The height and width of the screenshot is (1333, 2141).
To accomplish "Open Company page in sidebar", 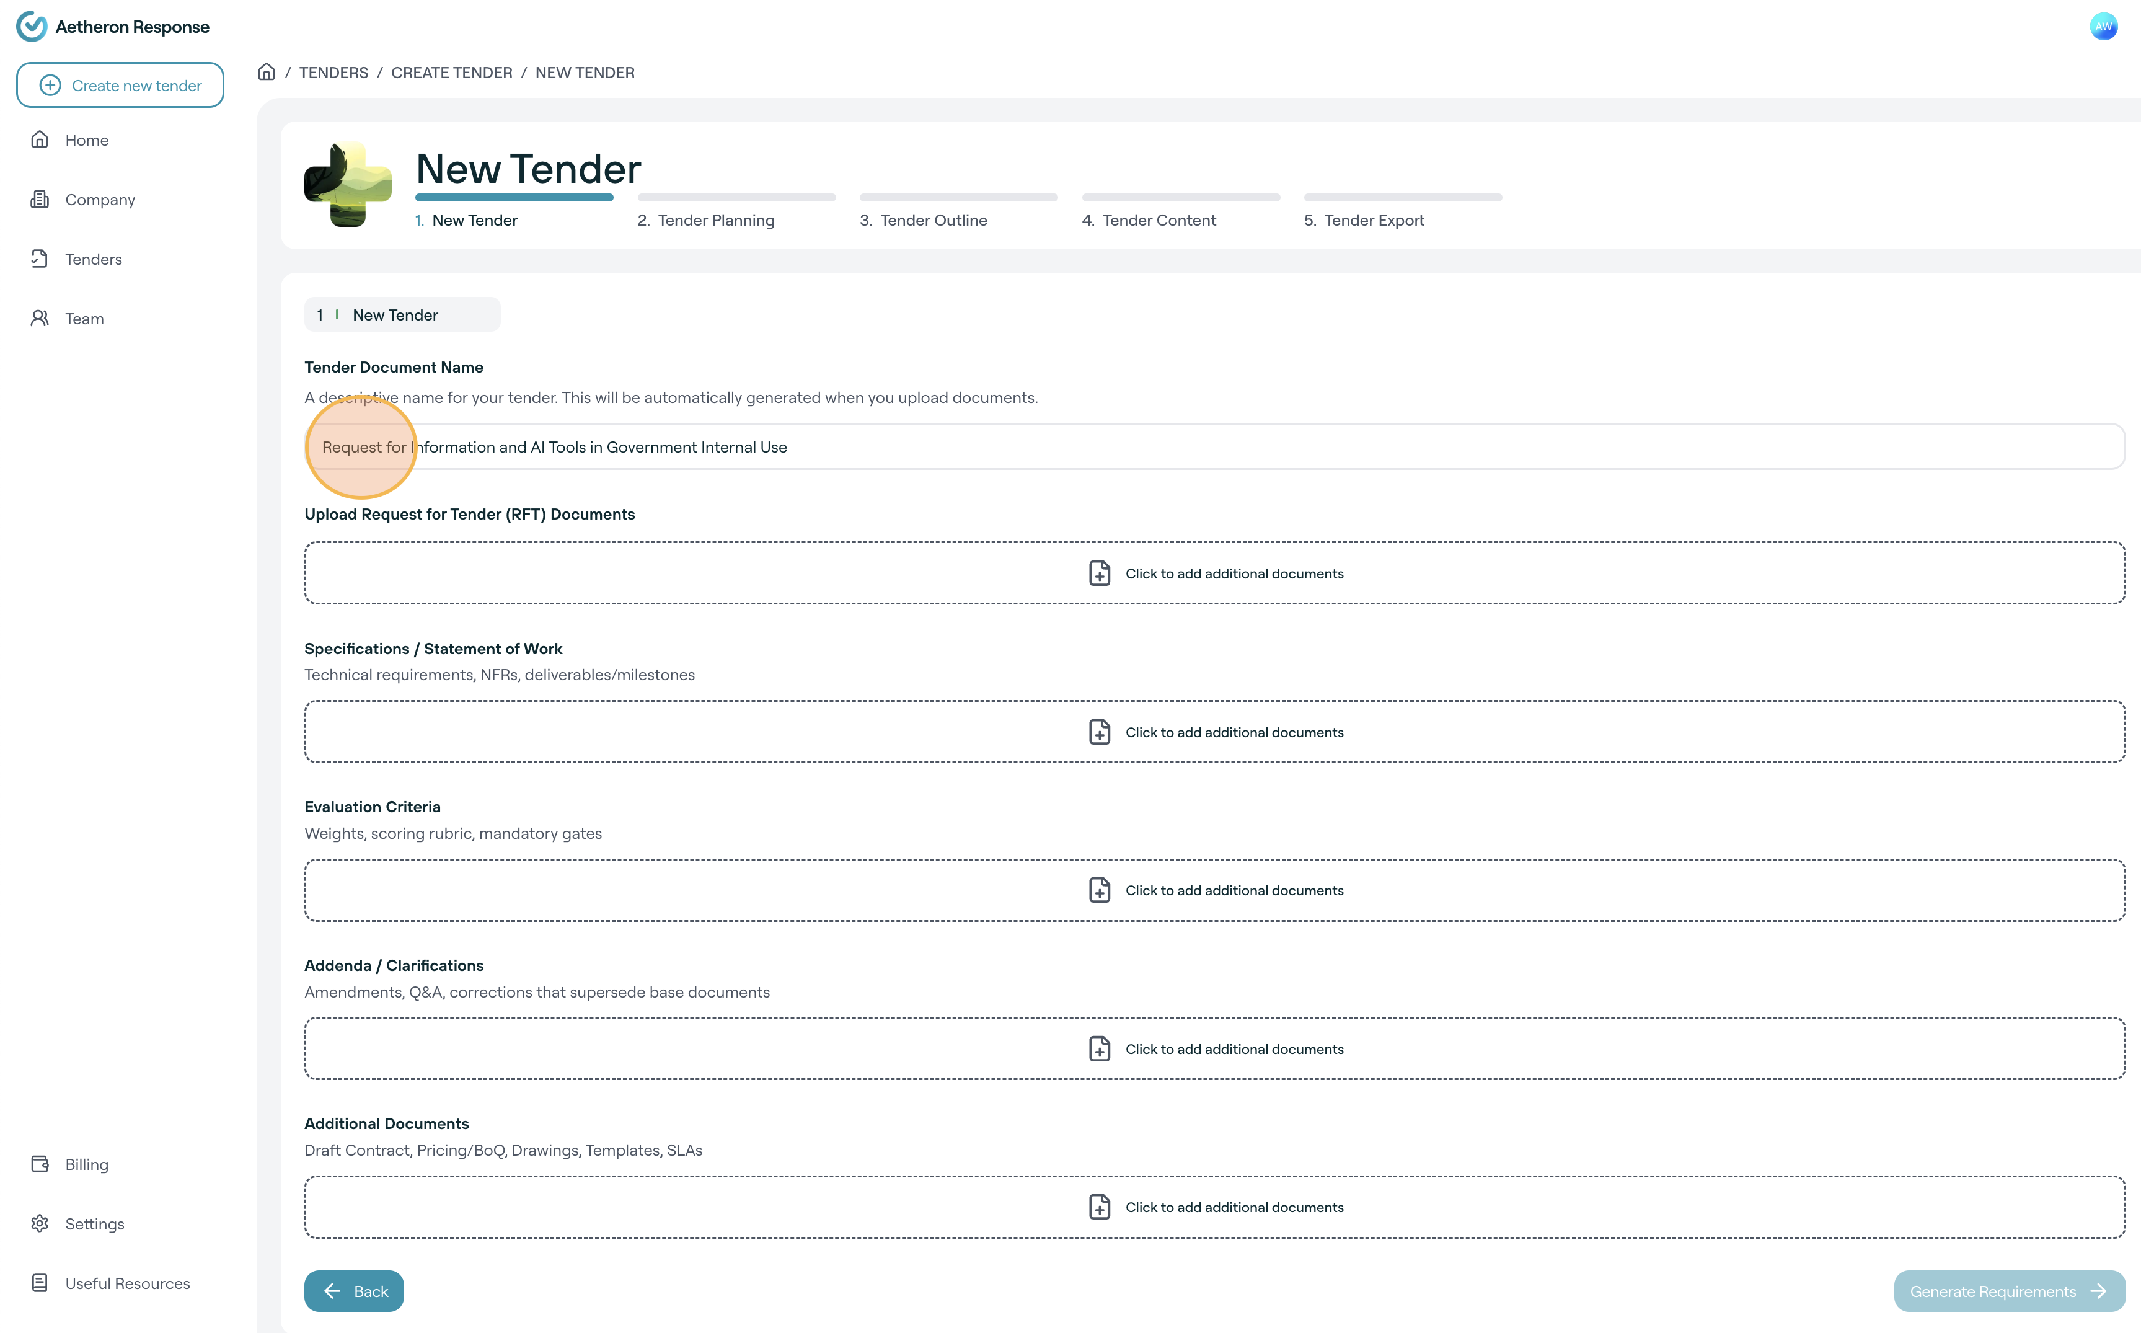I will click(100, 199).
